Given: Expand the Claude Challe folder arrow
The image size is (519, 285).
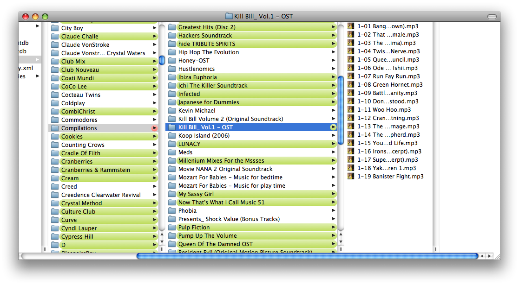Looking at the screenshot, I should tap(155, 36).
